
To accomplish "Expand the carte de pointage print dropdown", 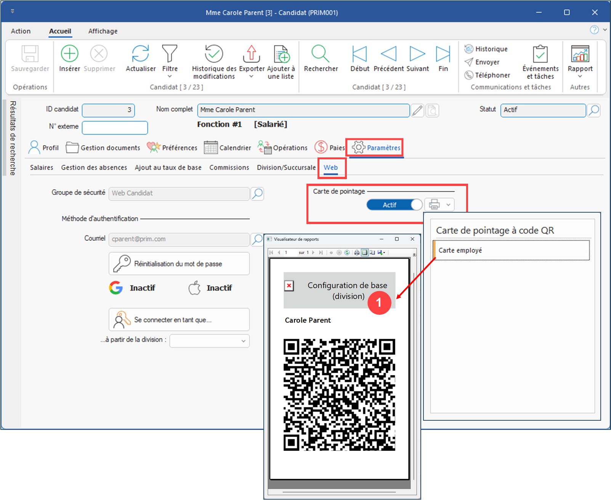I will click(x=449, y=205).
